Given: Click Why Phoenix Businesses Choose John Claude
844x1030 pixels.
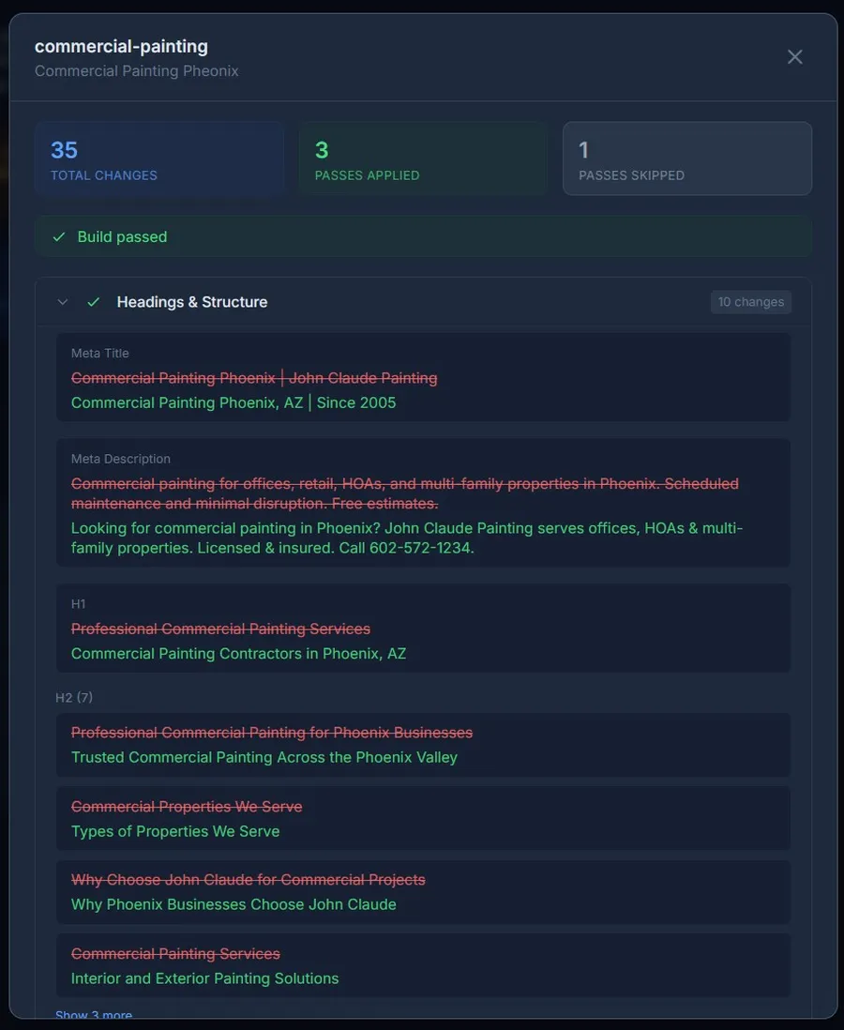Looking at the screenshot, I should pyautogui.click(x=234, y=904).
